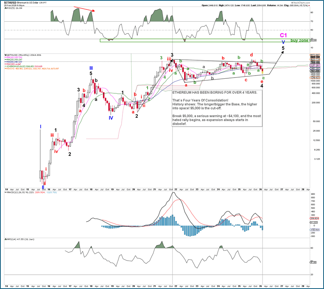Click the green 'buy zone' label
The image size is (324, 289).
[x=300, y=41]
